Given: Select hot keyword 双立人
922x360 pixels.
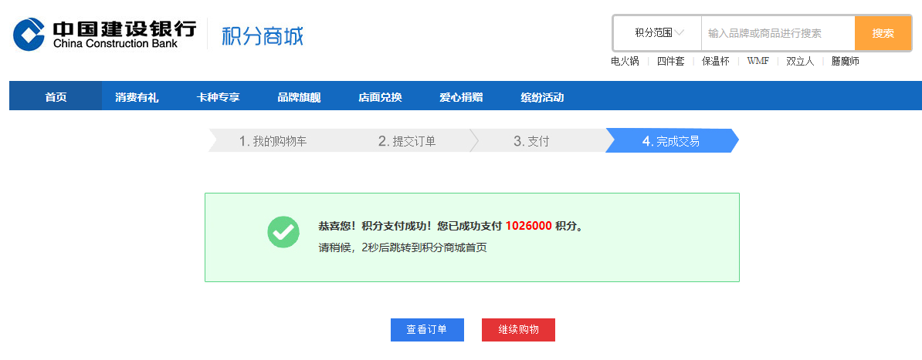Looking at the screenshot, I should [800, 61].
